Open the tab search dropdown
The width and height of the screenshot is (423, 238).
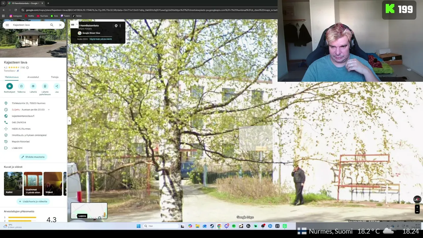click(3, 3)
